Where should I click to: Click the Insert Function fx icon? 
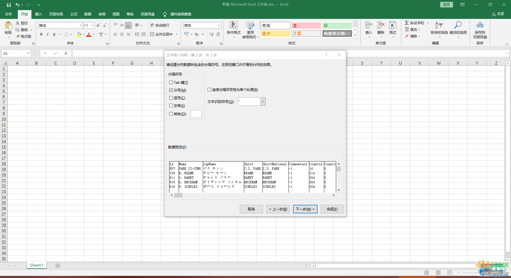click(x=66, y=53)
